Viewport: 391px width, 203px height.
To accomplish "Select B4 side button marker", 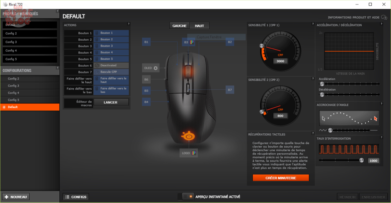I will coord(146,102).
